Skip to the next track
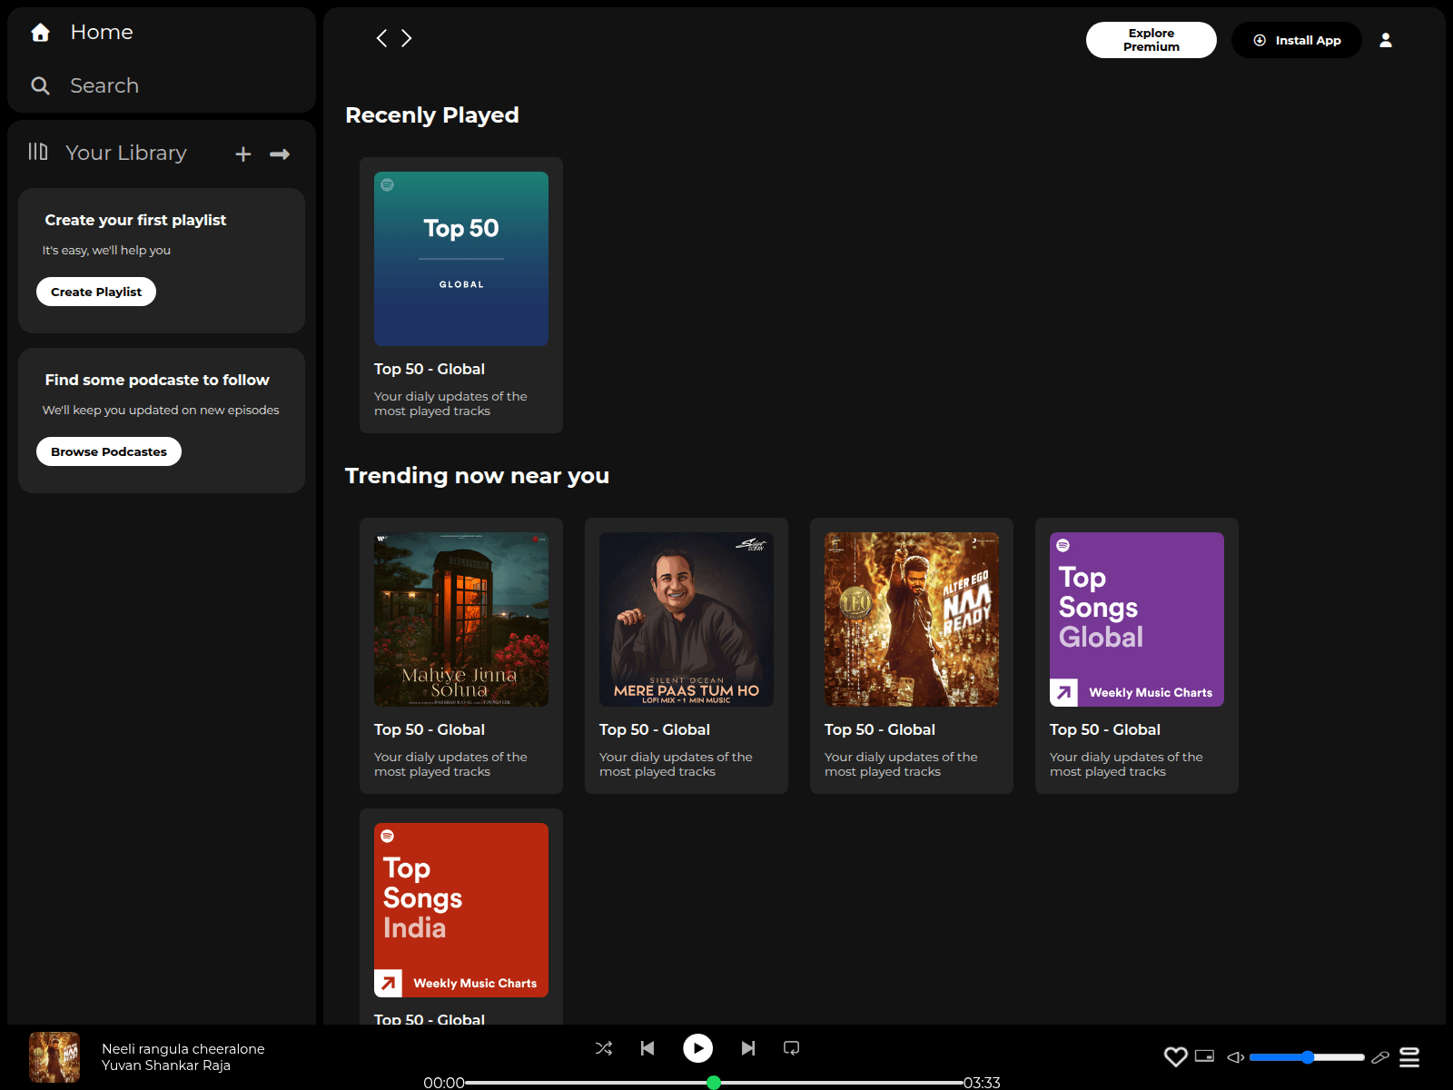 (748, 1048)
